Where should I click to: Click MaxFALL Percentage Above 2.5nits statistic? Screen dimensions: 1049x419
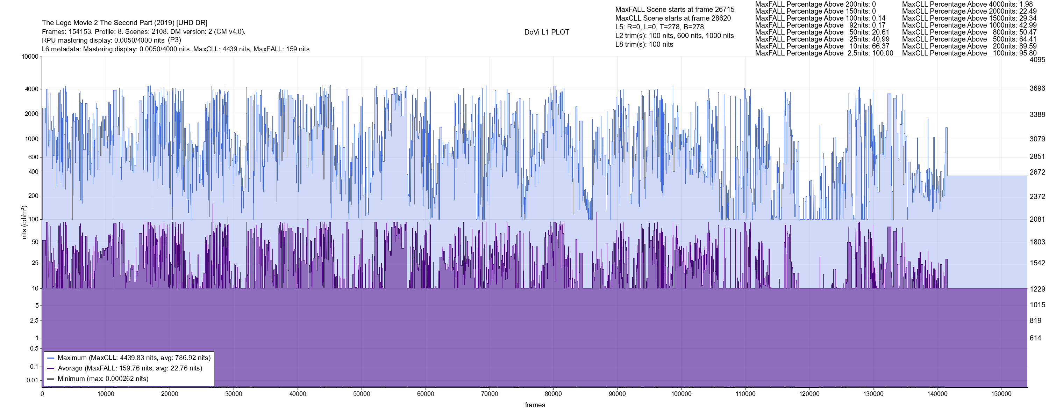tap(824, 53)
